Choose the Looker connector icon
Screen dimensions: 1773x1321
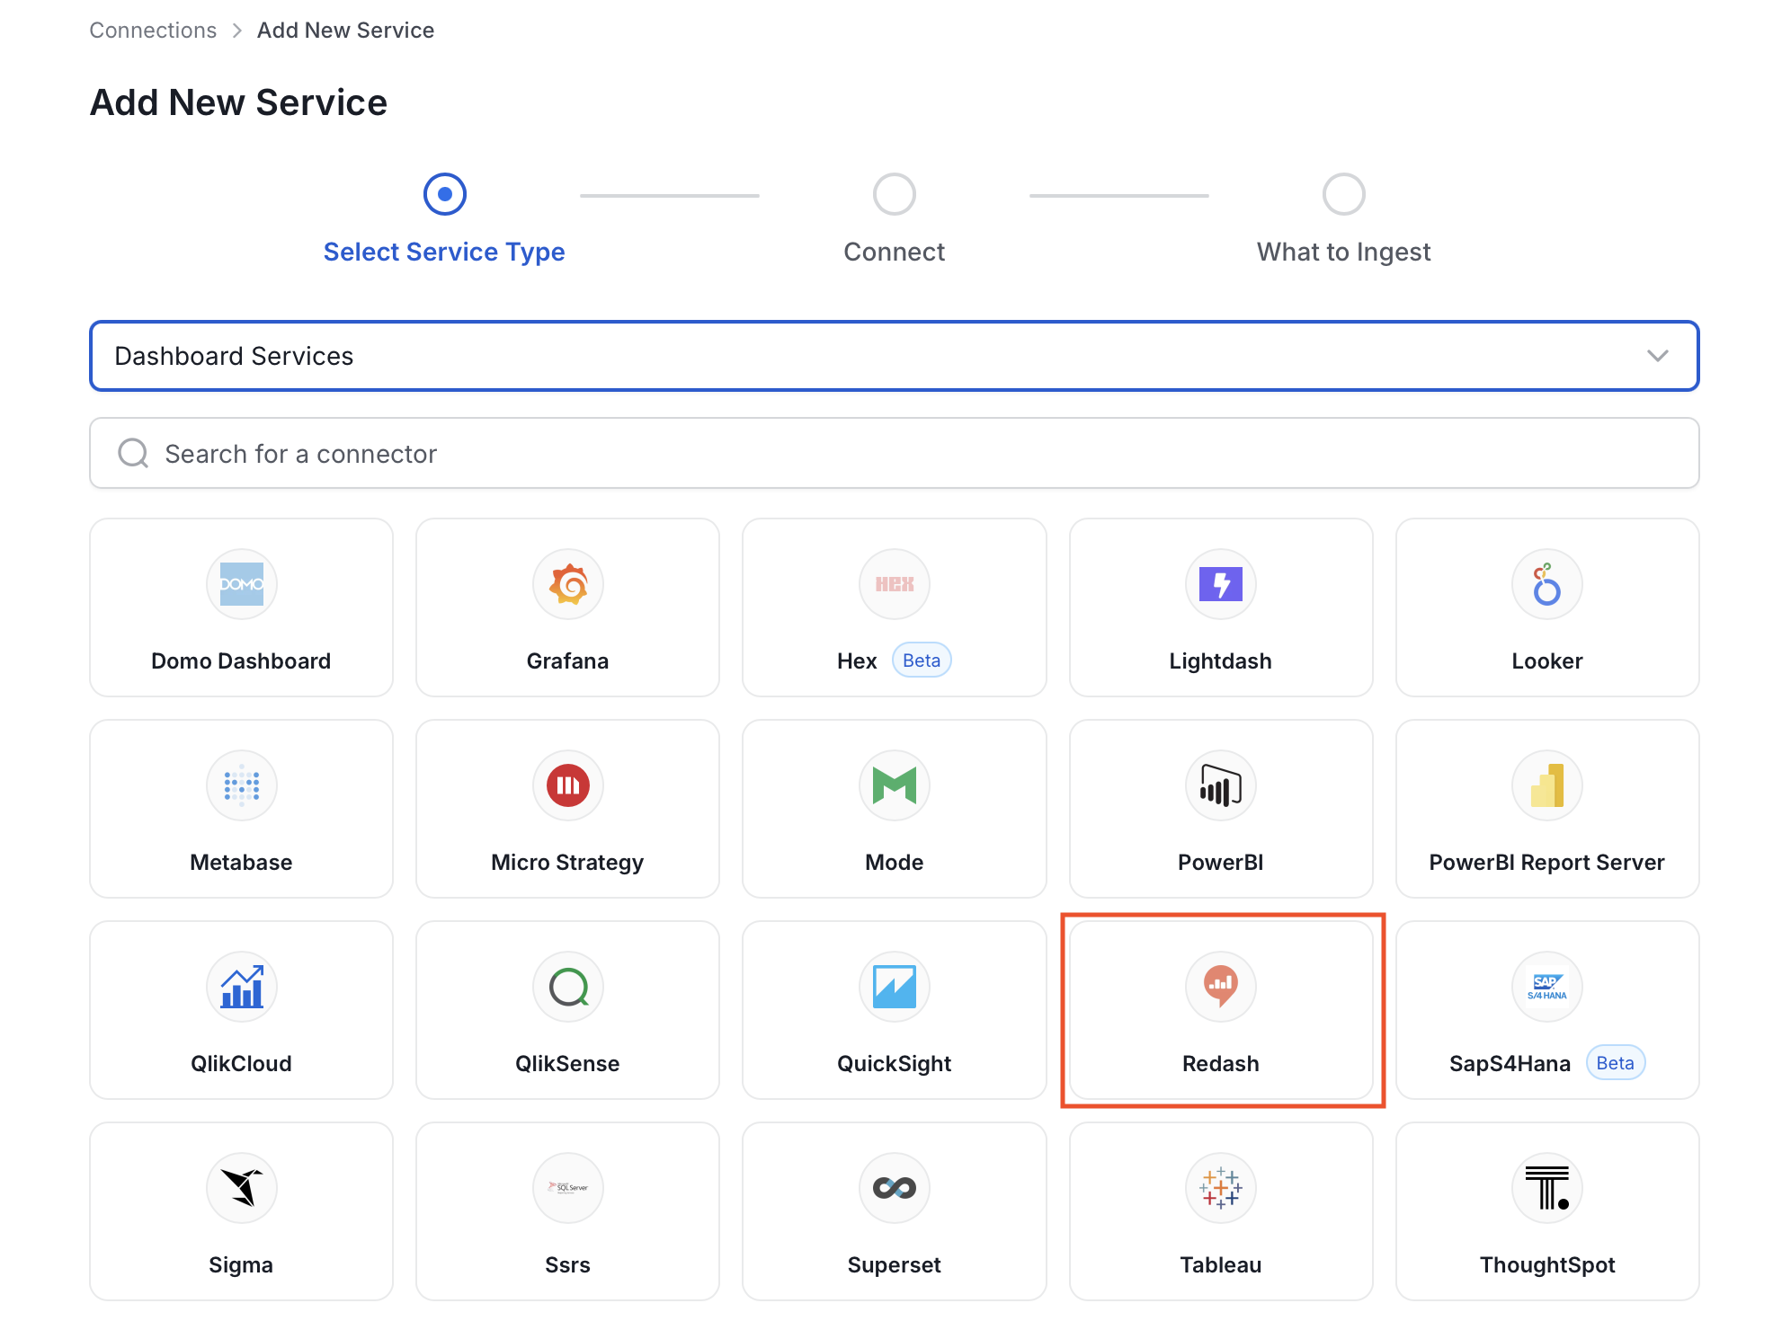[1547, 584]
